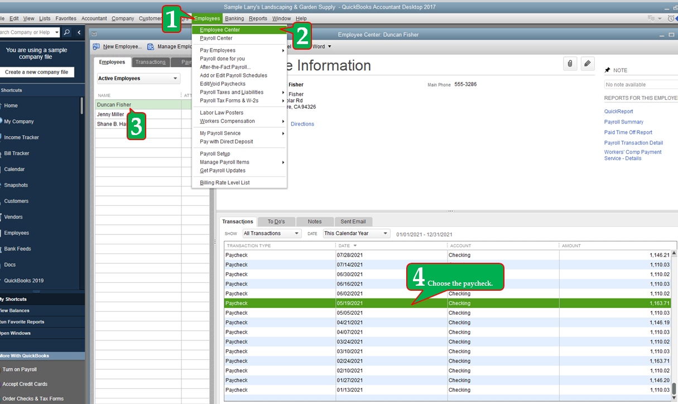The image size is (678, 404).
Task: Open the This Calendar Year date dropdown
Action: (356, 233)
